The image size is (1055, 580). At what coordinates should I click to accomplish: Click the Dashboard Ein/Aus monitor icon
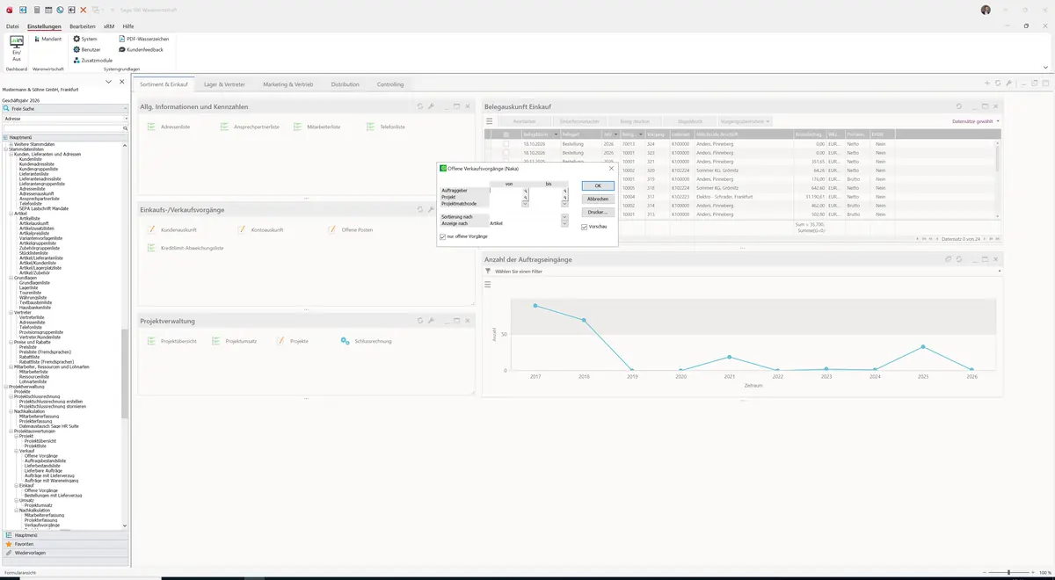pos(17,42)
